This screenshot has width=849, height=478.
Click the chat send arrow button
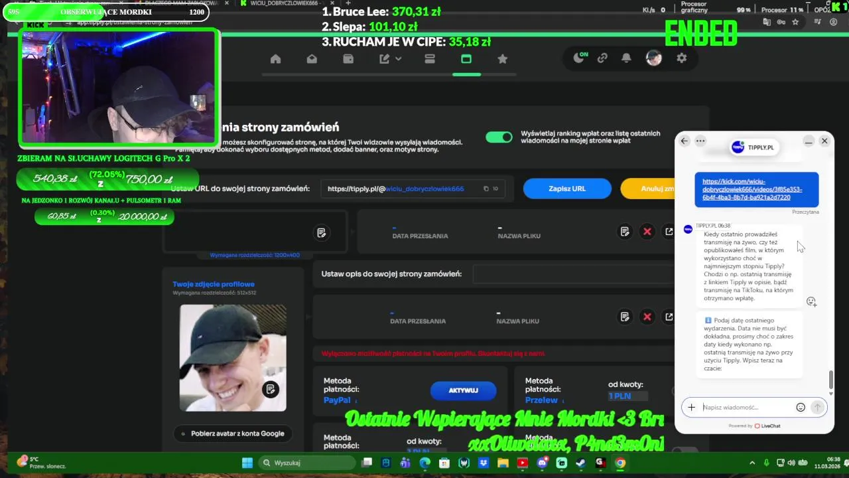(817, 408)
